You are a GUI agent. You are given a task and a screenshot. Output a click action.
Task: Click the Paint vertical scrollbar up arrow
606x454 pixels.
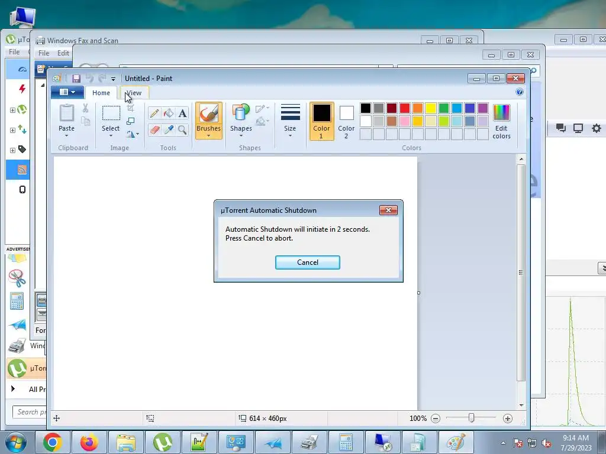click(521, 159)
